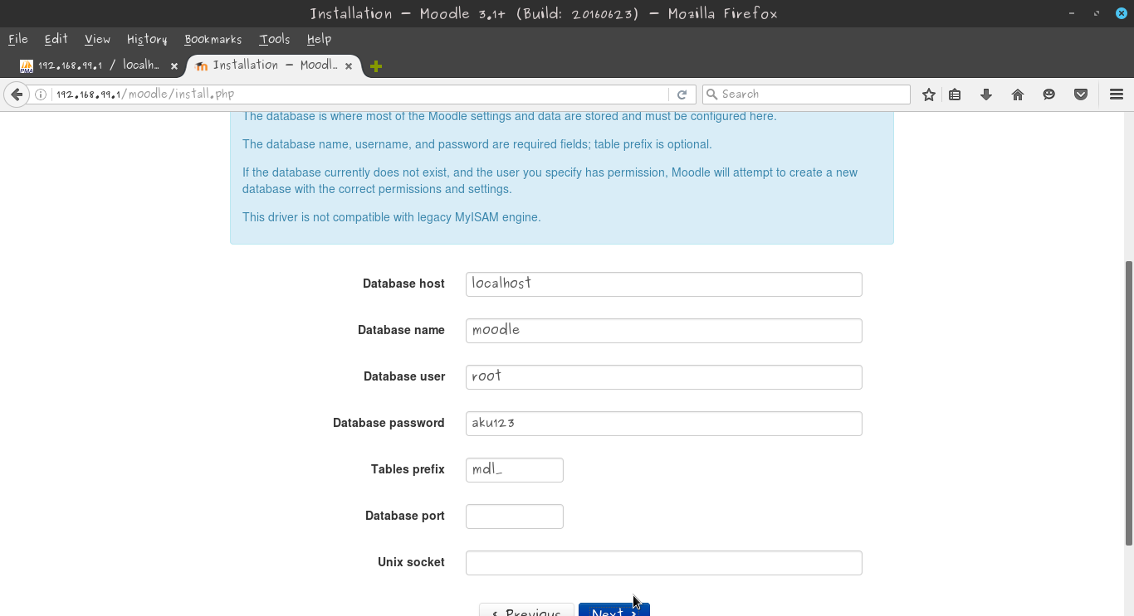The height and width of the screenshot is (616, 1134).
Task: Click the MyISAM engine compatibility notice text
Action: 392,217
